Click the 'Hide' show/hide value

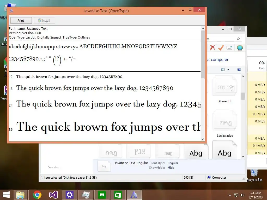[x=171, y=168]
